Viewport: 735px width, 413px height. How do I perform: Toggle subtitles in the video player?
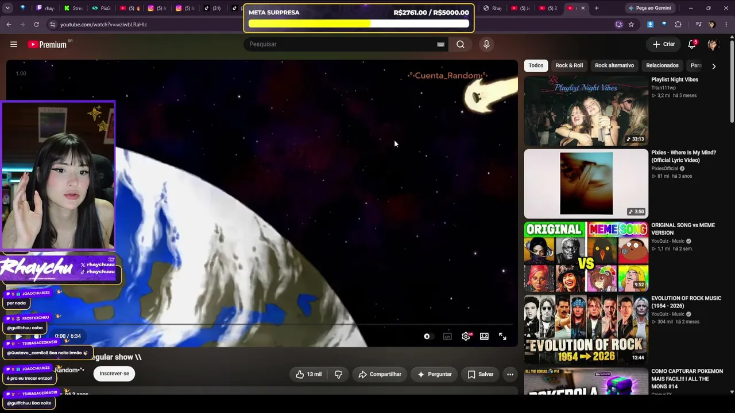pos(447,336)
